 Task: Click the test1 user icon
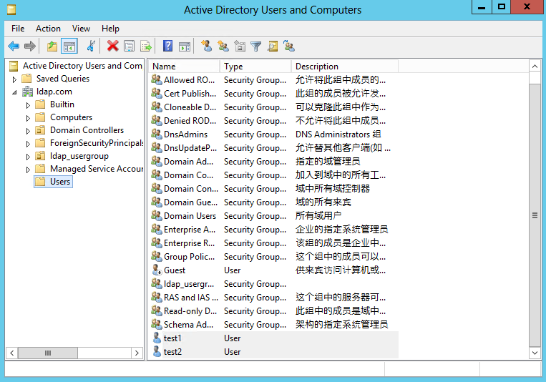[x=157, y=338]
